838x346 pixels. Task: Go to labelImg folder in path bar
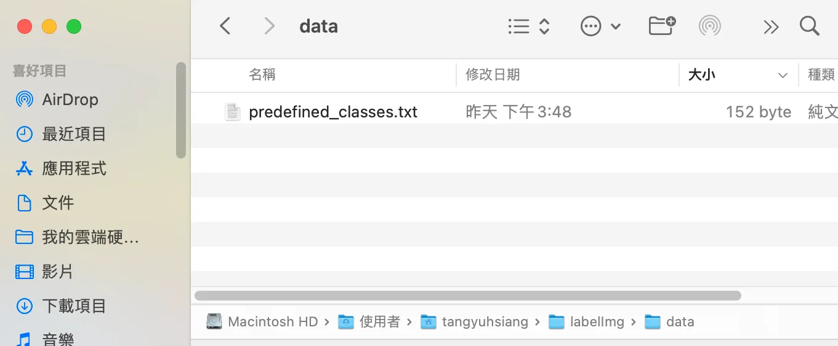(x=596, y=322)
